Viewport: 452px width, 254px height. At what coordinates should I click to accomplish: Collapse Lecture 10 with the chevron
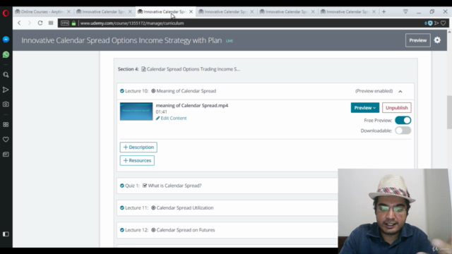[x=400, y=91]
